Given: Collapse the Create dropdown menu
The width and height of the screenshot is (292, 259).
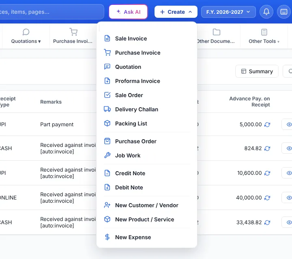Looking at the screenshot, I should [176, 12].
